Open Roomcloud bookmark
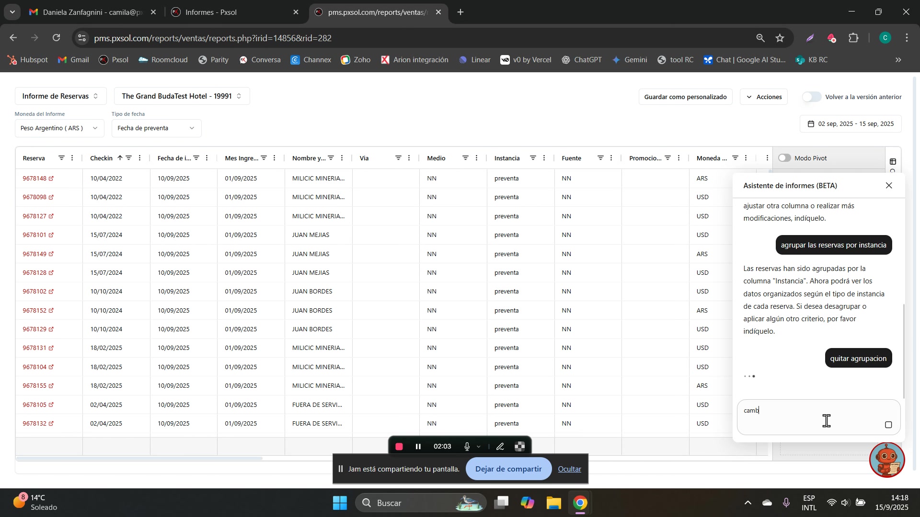 point(163,60)
